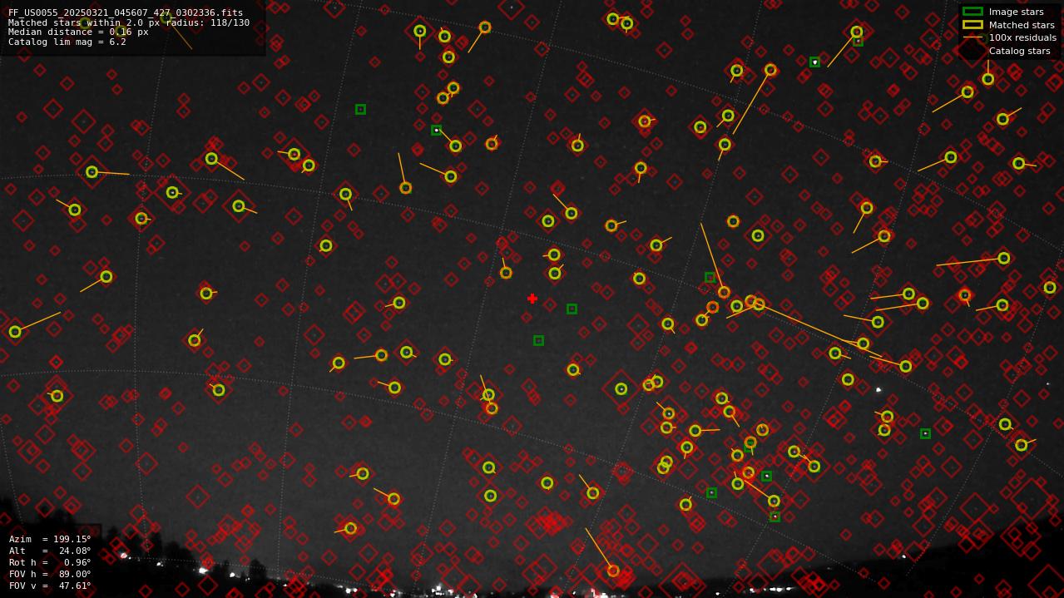Click the Azim 199.15° readout
The height and width of the screenshot is (598, 1064).
pyautogui.click(x=50, y=540)
